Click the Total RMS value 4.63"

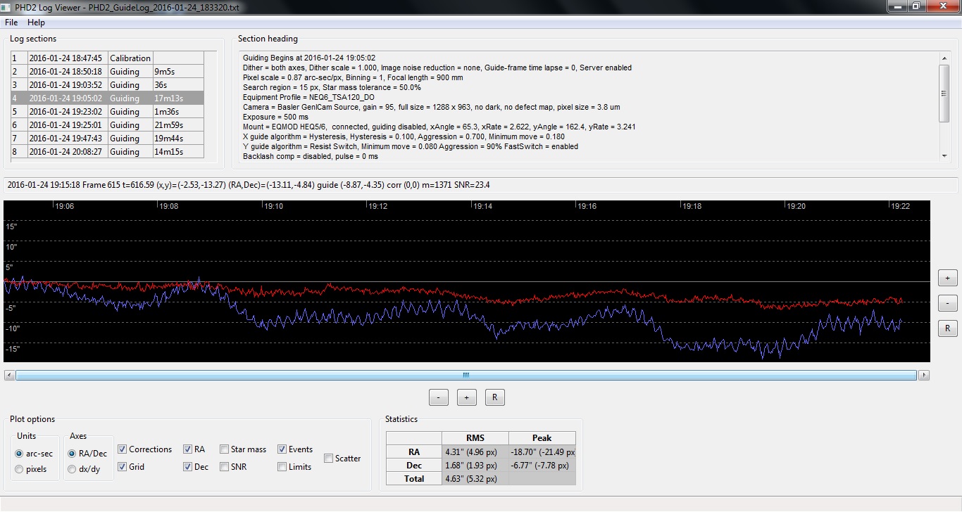(x=475, y=479)
